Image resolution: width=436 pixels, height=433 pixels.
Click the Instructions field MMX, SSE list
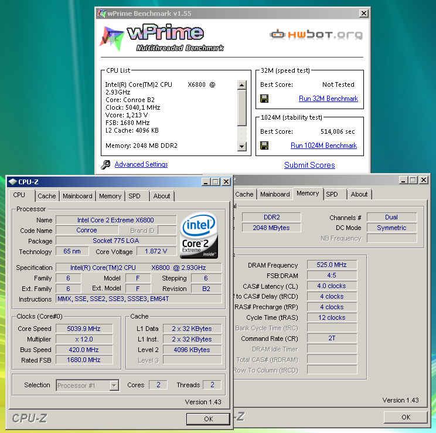[x=138, y=299]
